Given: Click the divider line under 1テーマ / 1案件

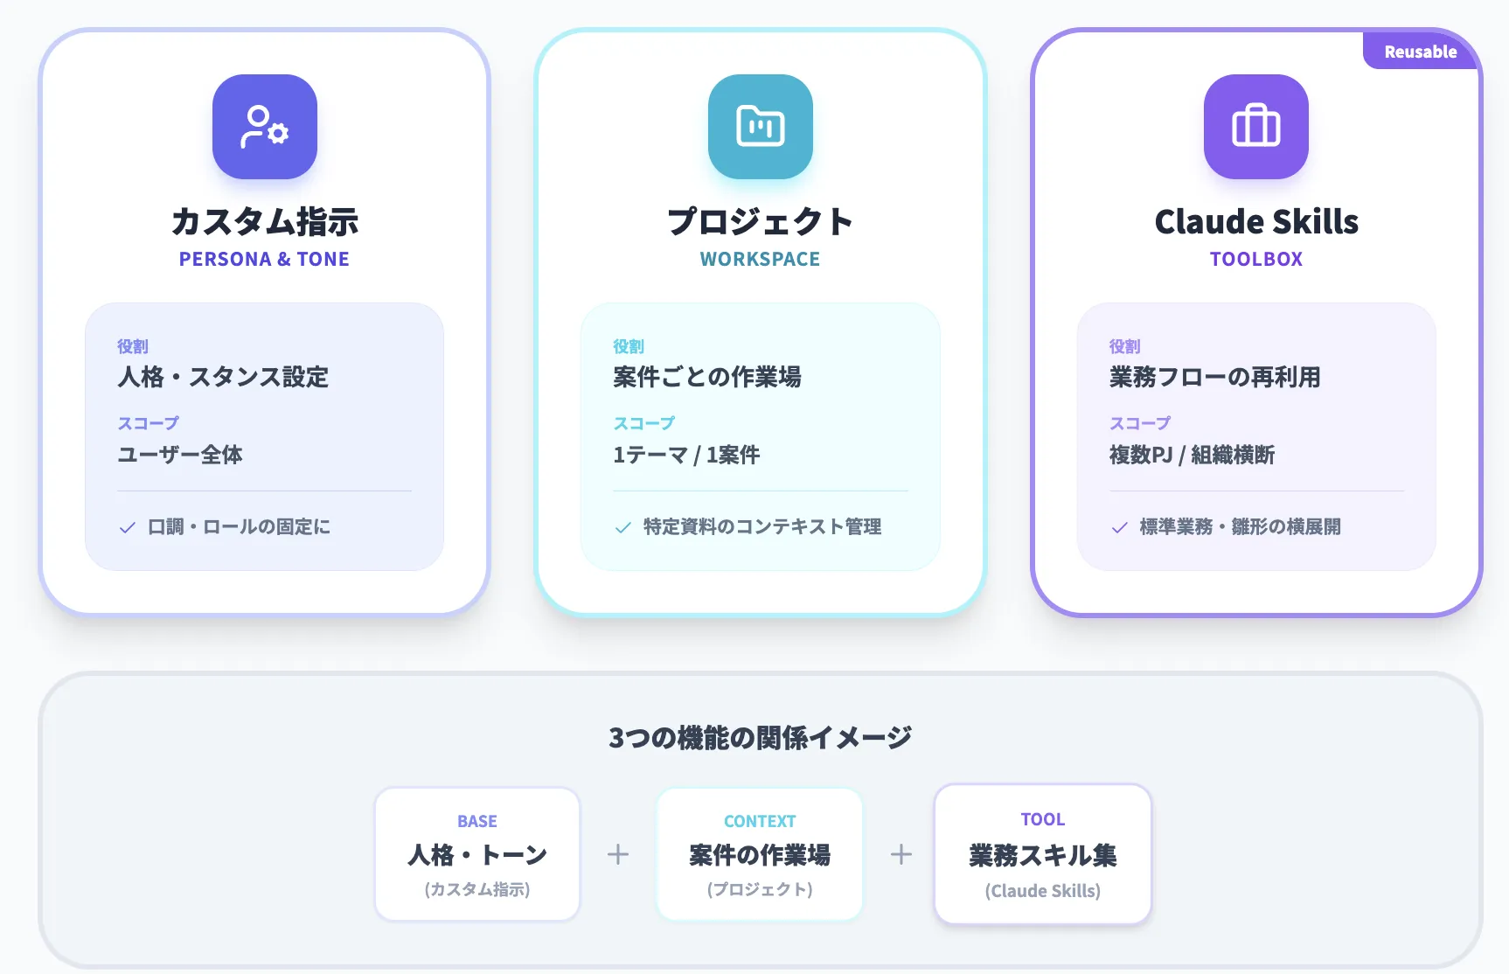Looking at the screenshot, I should (760, 491).
